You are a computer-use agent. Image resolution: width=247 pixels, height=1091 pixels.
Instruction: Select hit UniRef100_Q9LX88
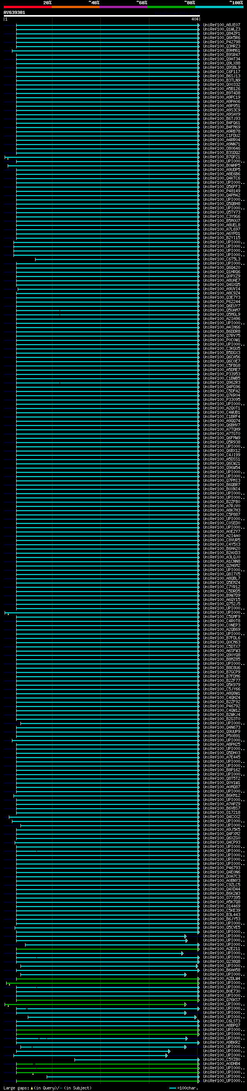(221, 63)
